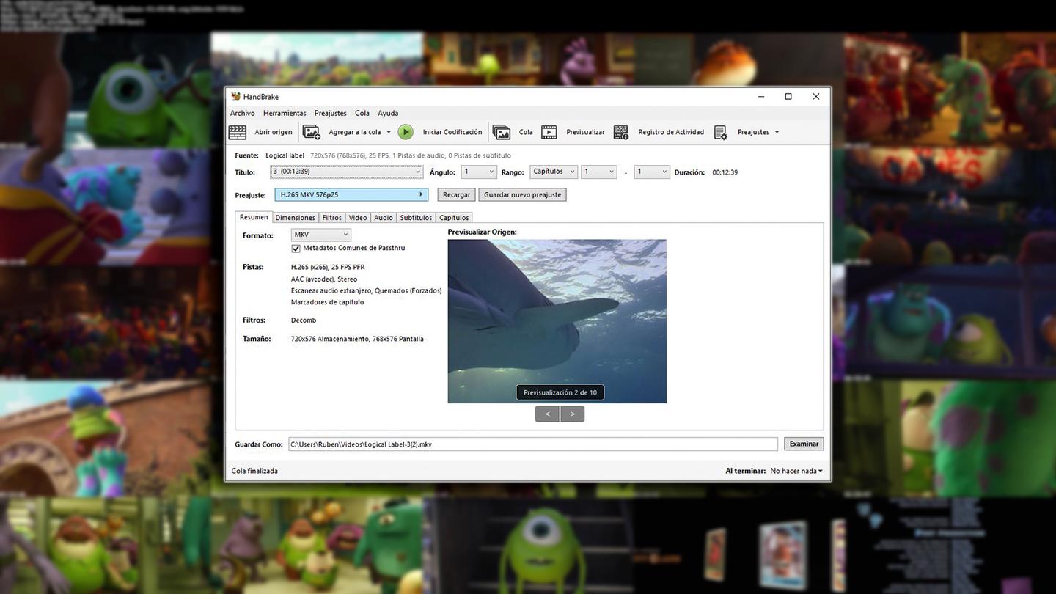1056x594 pixels.
Task: Click the Abrir origen film icon
Action: [238, 133]
